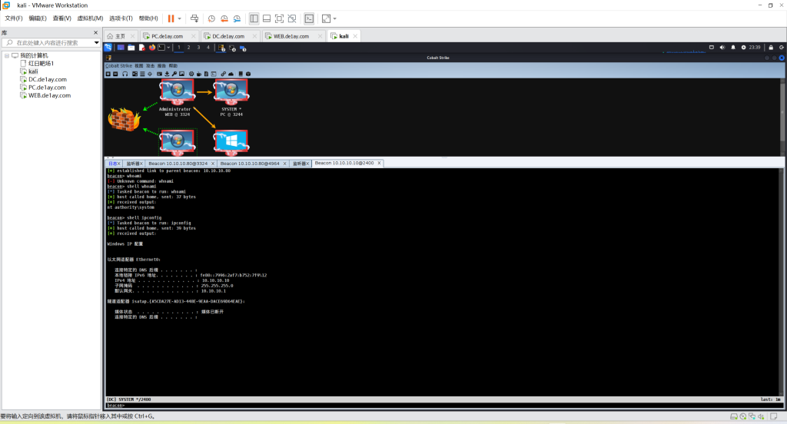Open the Kali file manager panel icon

[x=131, y=47]
